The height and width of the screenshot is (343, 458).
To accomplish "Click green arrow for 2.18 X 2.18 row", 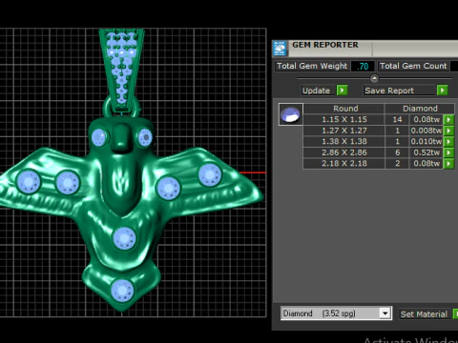I will pos(448,164).
